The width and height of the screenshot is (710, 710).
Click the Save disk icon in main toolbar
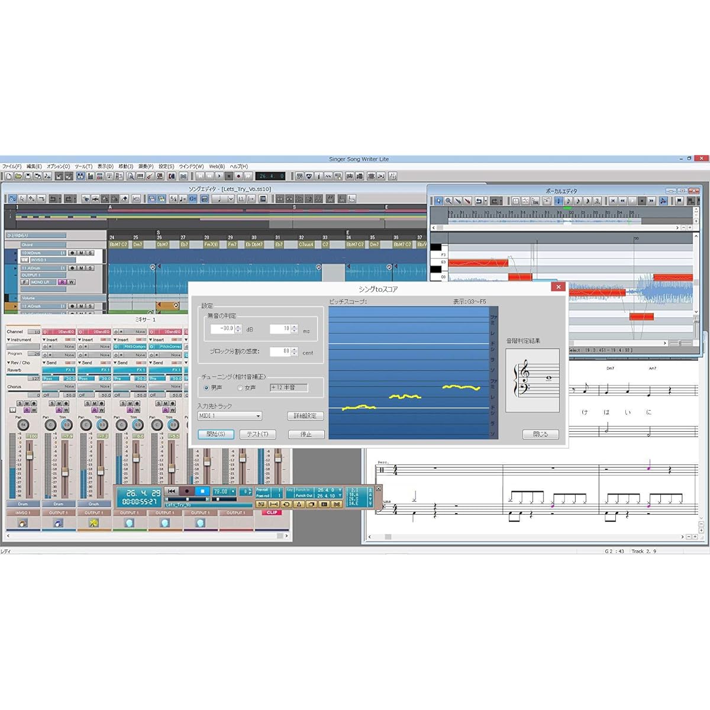click(x=28, y=176)
